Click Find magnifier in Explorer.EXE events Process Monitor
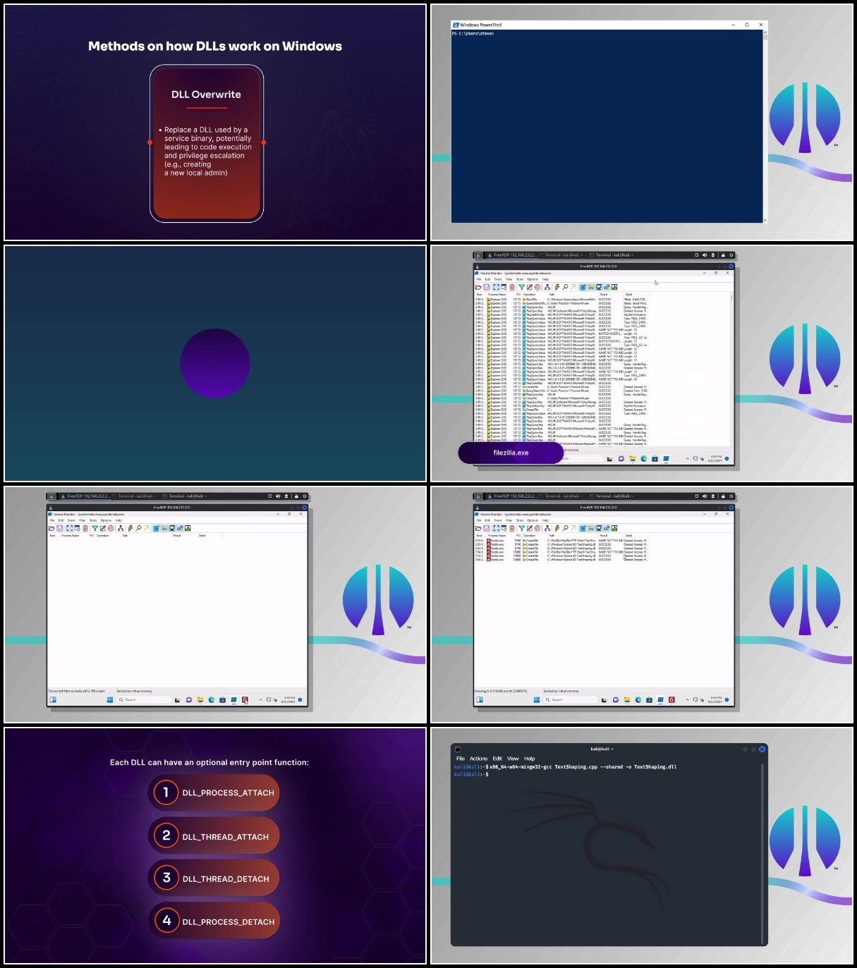Viewport: 857px width, 968px height. point(565,287)
